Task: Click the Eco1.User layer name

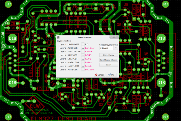Action: click(x=90, y=48)
